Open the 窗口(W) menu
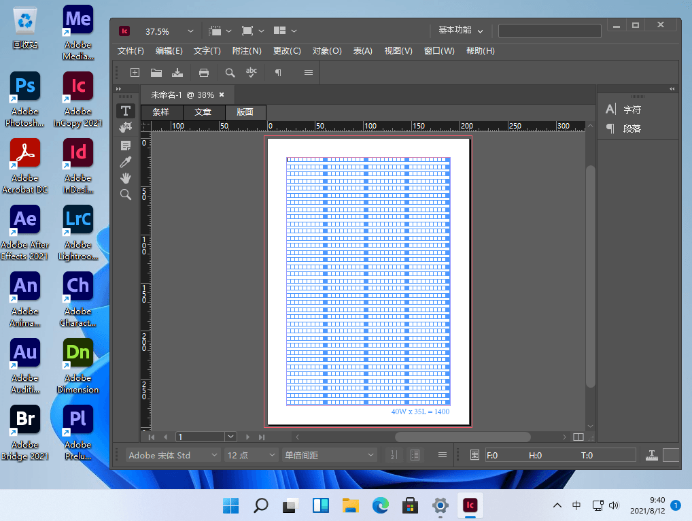Viewport: 692px width, 521px height. click(439, 51)
